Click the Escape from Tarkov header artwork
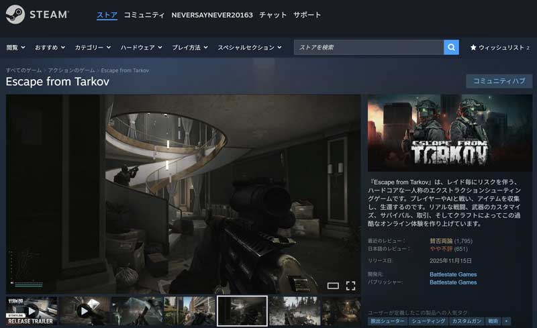This screenshot has height=328, width=537. 450,133
